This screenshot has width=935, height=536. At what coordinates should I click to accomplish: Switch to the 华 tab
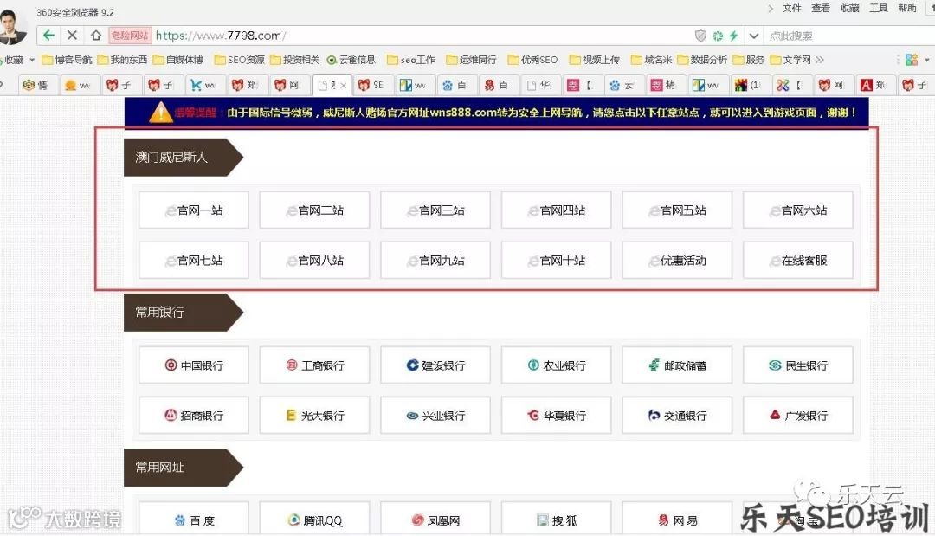pyautogui.click(x=538, y=85)
